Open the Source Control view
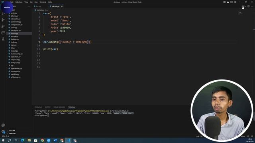This screenshot has width=255, height=143. point(3,20)
